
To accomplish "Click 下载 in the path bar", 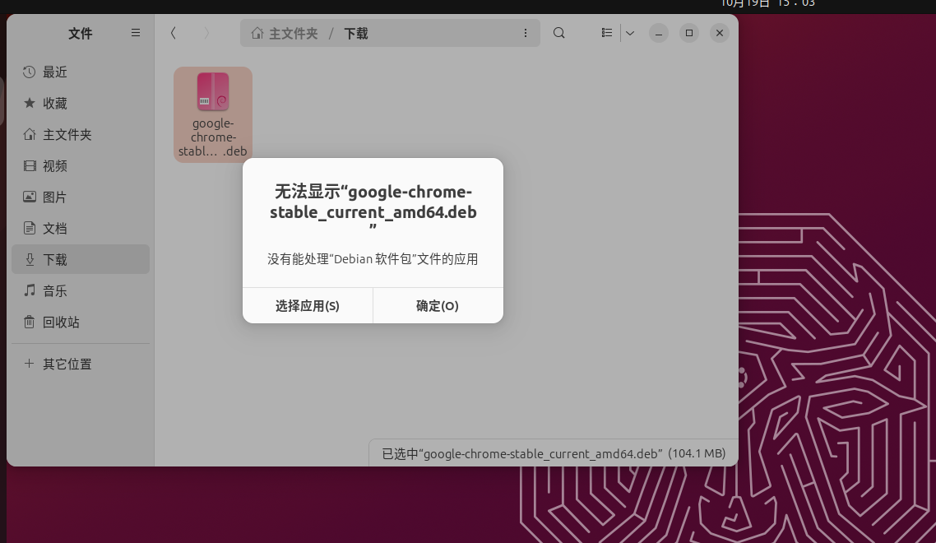I will 356,34.
